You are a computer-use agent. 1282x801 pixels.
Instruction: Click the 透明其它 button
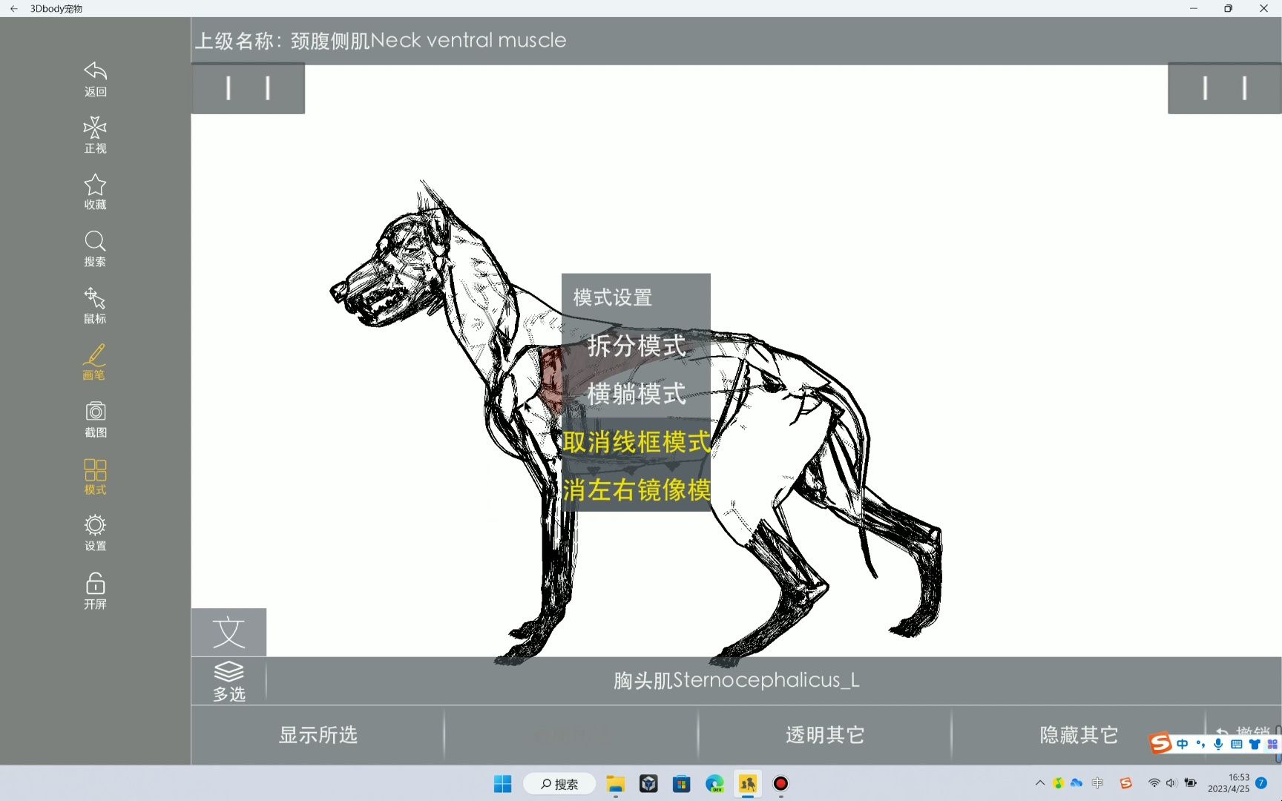(x=825, y=735)
